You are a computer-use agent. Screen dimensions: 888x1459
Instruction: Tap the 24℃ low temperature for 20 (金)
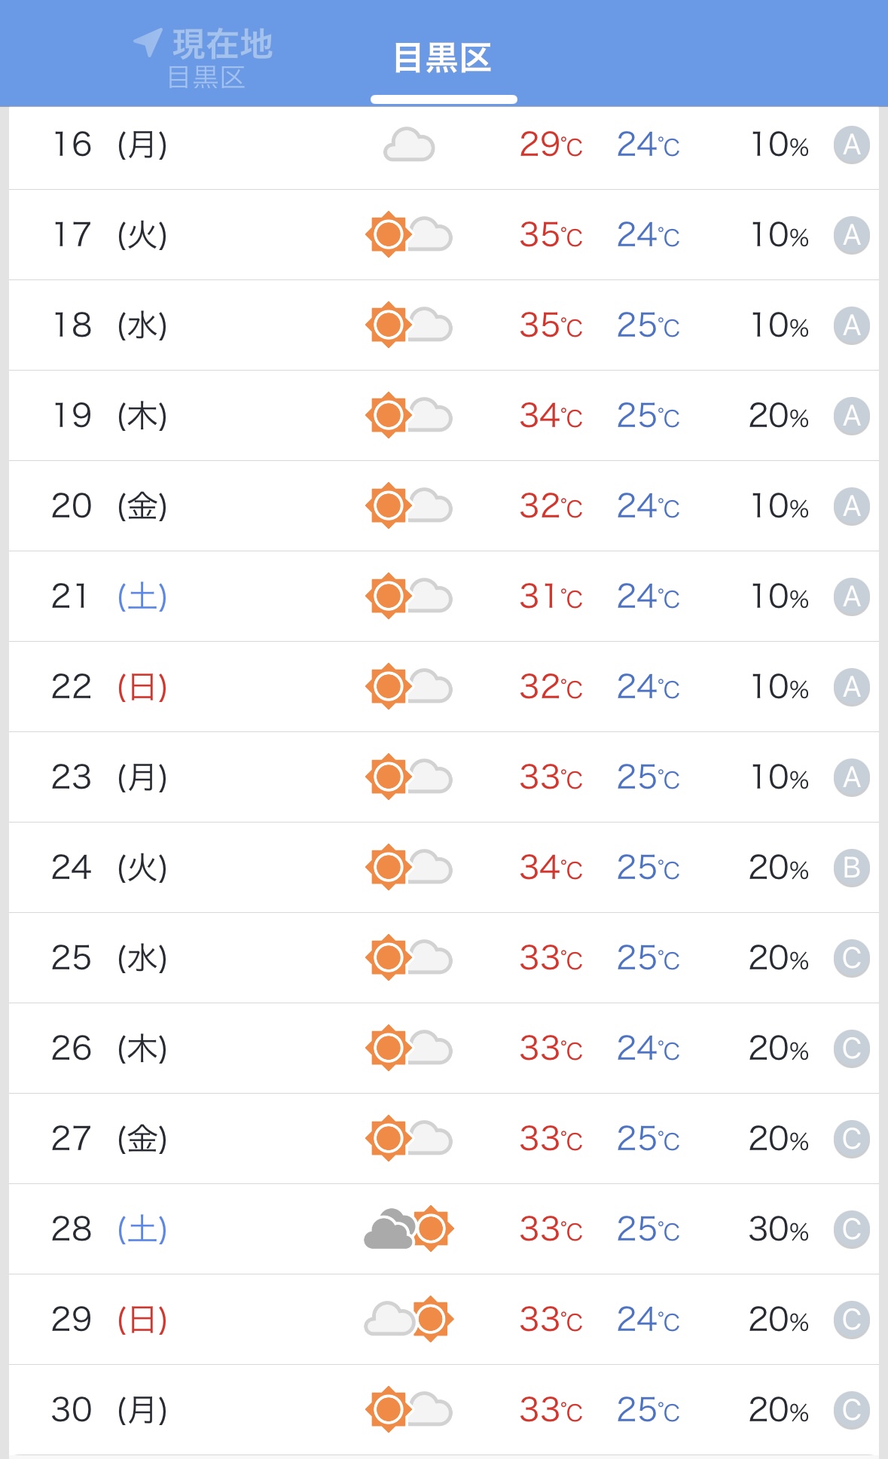[648, 506]
